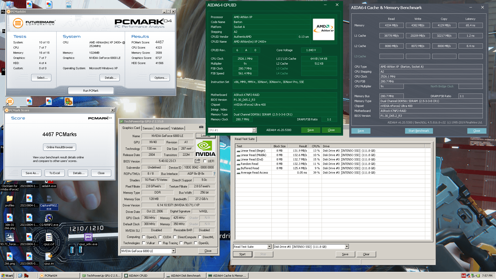This screenshot has width=496, height=279.
Task: Open cpuz.ini file icon
Action: pos(49,257)
